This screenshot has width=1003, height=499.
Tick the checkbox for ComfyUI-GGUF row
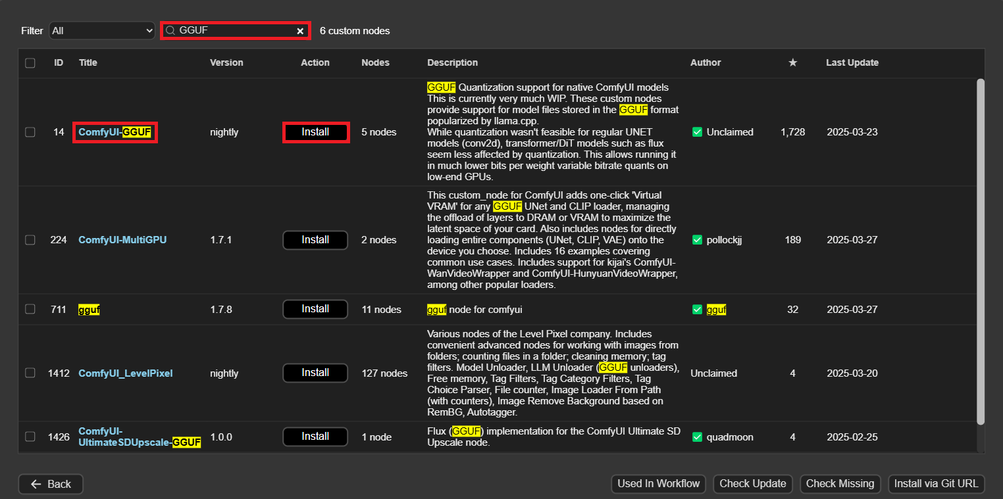point(30,132)
